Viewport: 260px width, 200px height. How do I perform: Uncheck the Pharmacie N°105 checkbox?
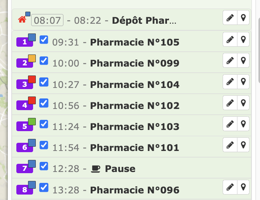(44, 40)
